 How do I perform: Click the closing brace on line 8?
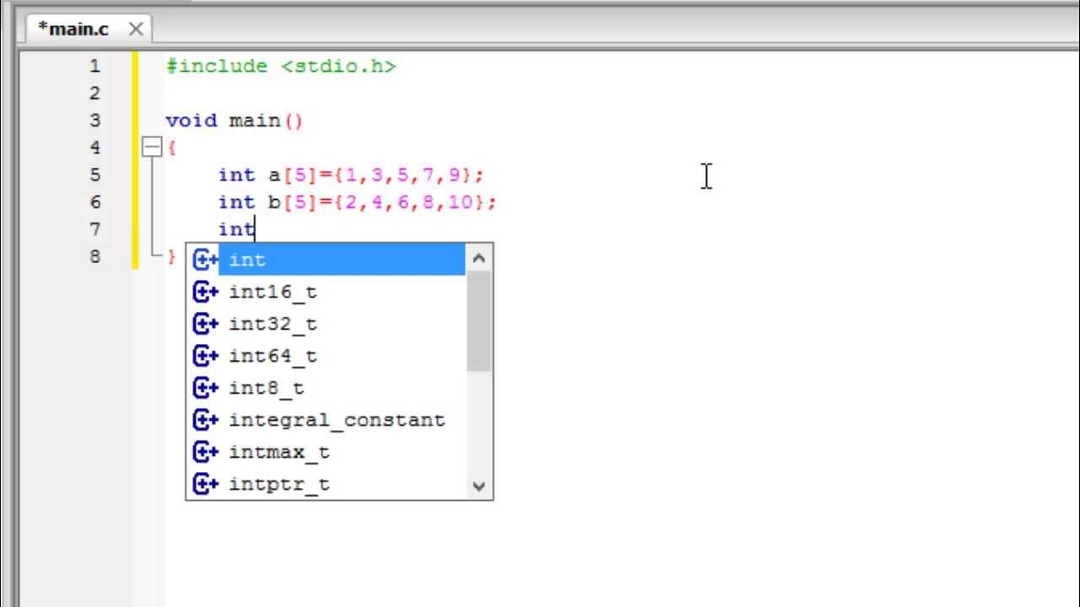click(171, 256)
